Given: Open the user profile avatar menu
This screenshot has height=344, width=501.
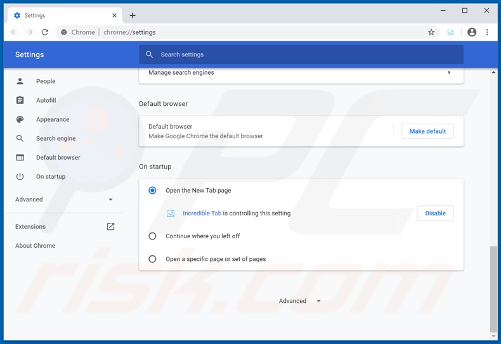Looking at the screenshot, I should 472,32.
